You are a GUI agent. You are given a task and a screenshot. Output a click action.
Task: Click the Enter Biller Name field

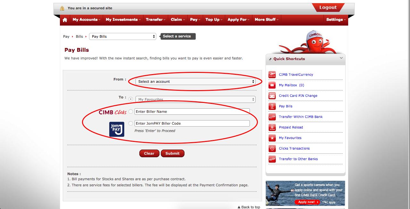pos(192,112)
